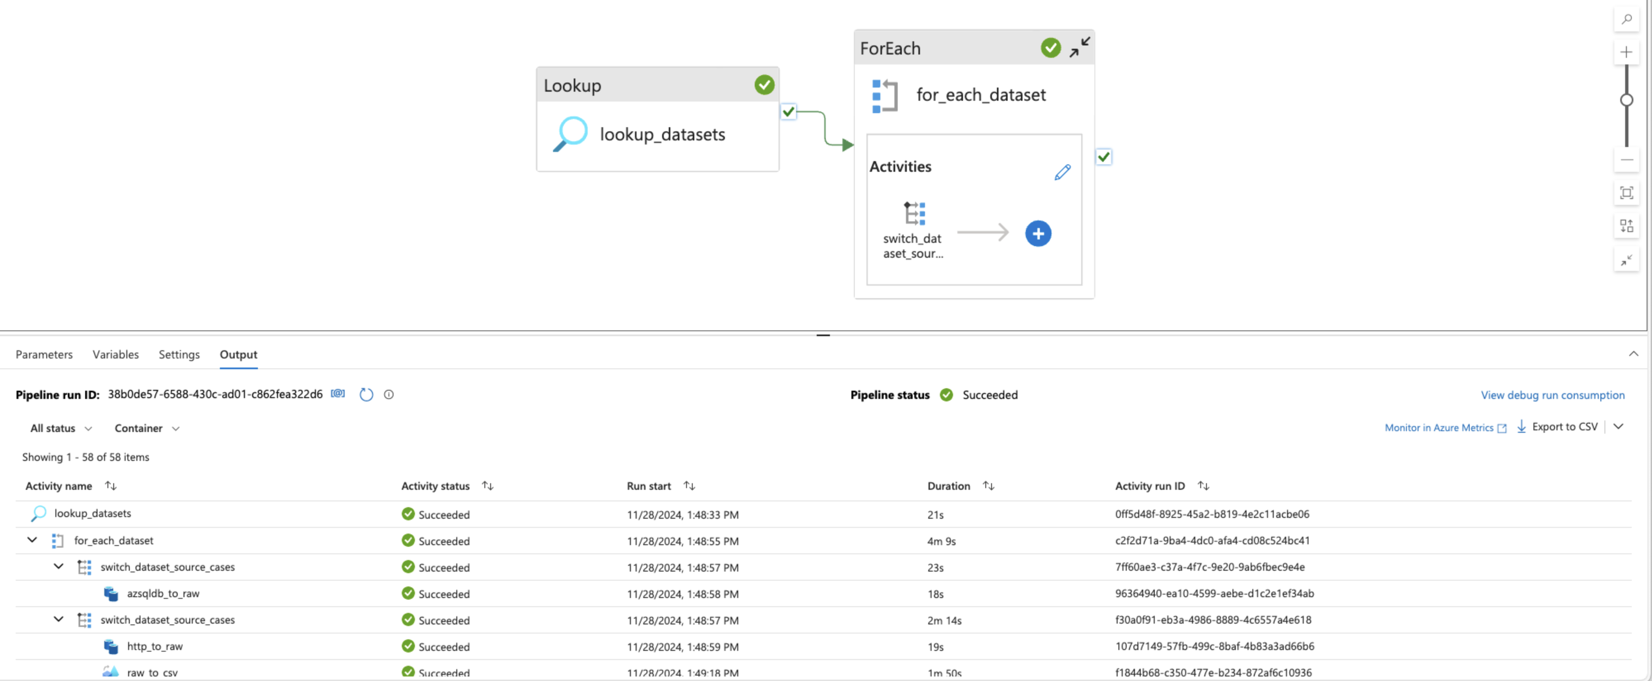Collapse the ForEach activity container
1652x681 pixels.
click(1079, 47)
